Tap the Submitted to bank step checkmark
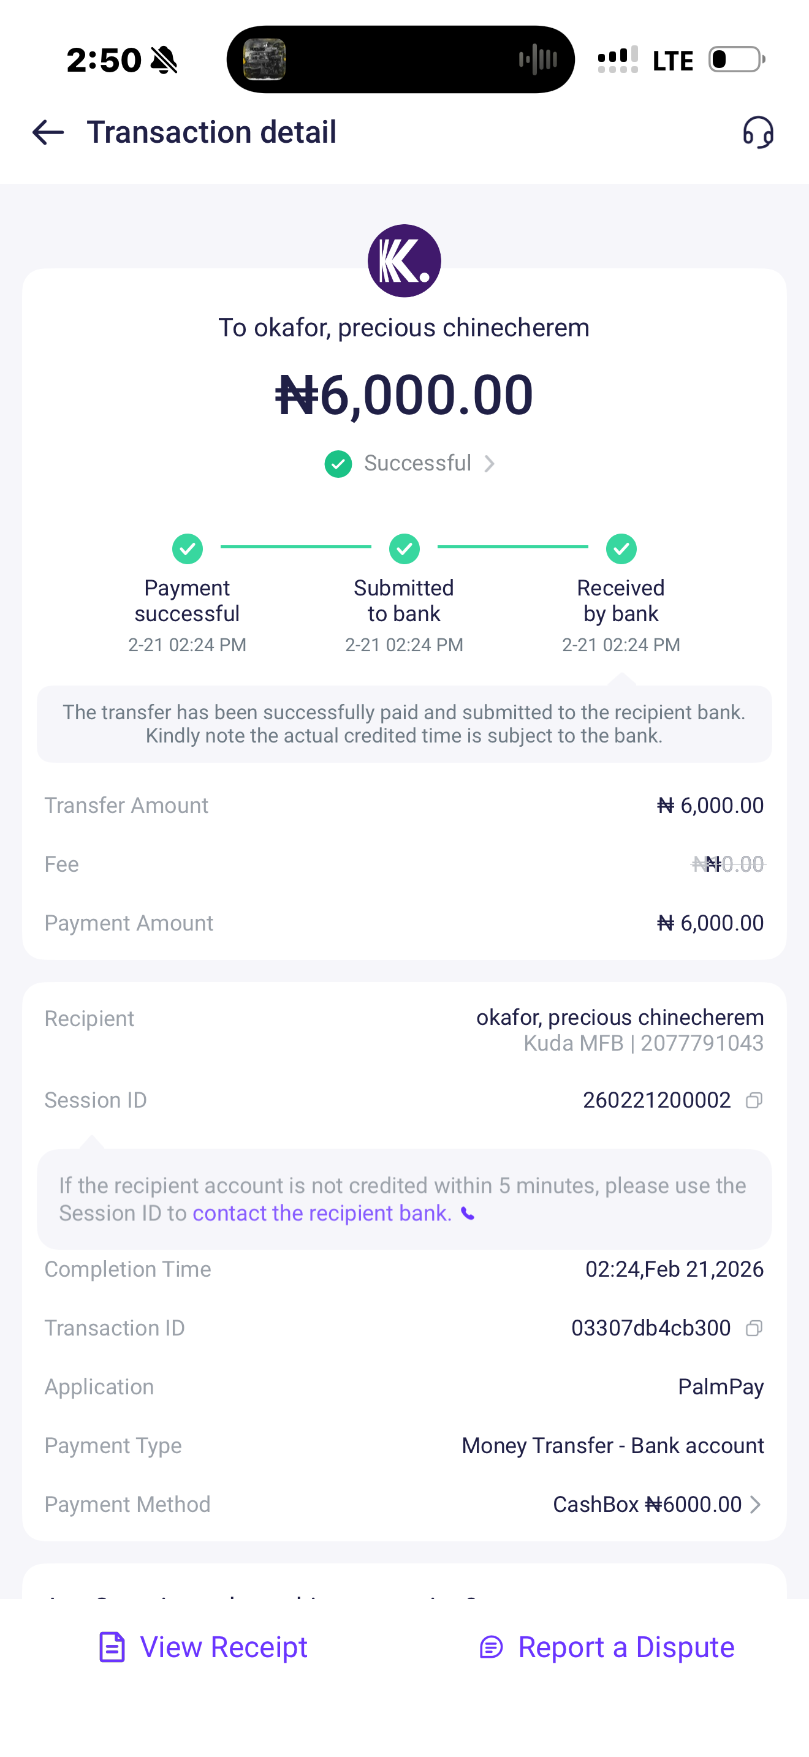 404,548
